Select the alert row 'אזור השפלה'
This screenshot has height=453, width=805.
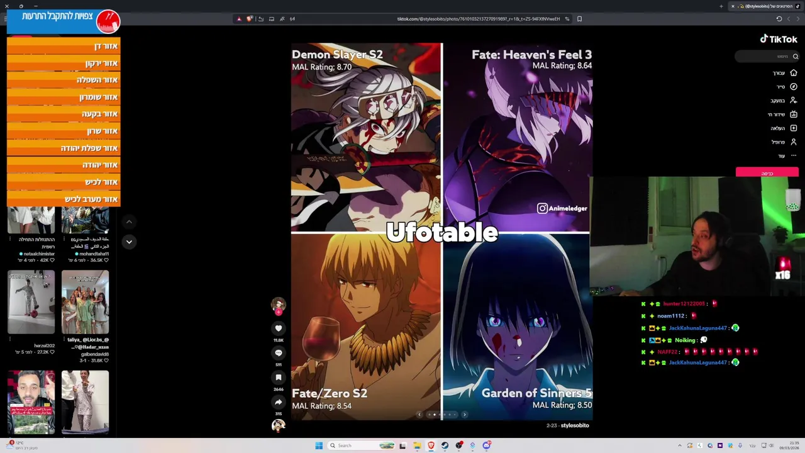(x=64, y=80)
